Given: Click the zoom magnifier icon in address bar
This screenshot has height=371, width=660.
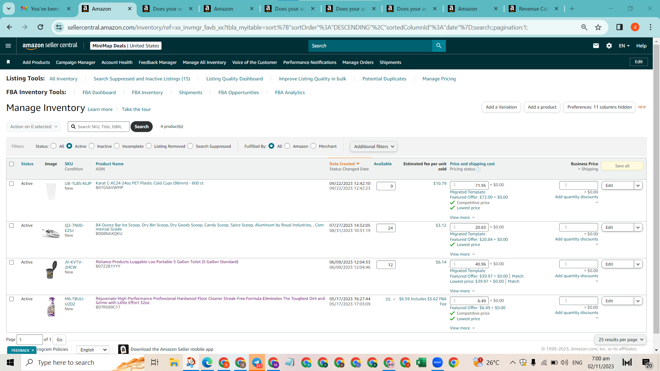Looking at the screenshot, I should click(x=584, y=27).
